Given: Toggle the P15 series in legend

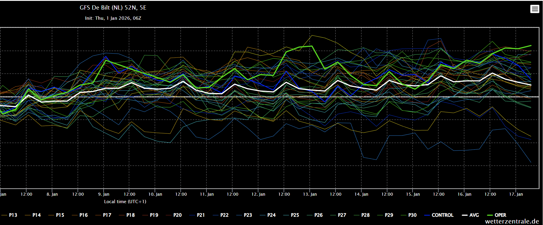Looking at the screenshot, I should click(56, 215).
